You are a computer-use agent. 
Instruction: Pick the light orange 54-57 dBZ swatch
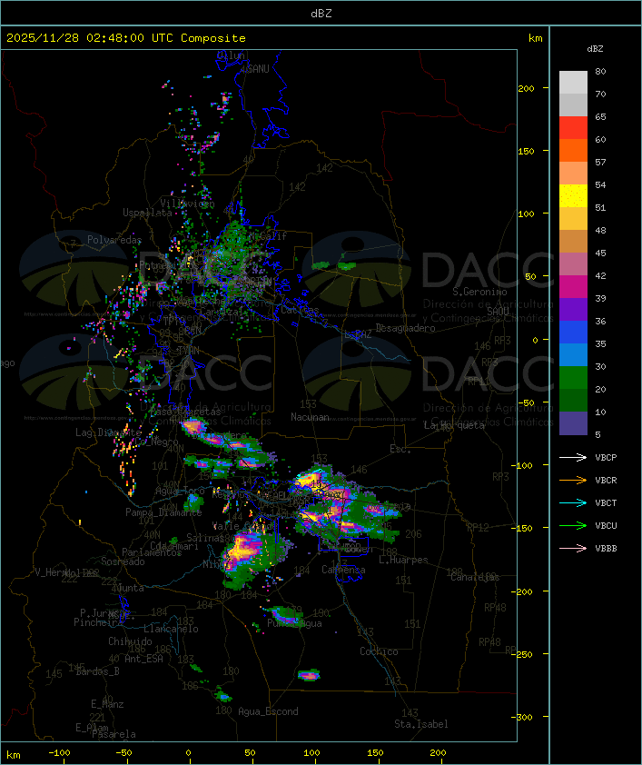pyautogui.click(x=573, y=174)
